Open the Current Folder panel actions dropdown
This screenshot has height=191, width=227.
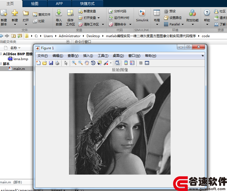pyautogui.click(x=68, y=42)
